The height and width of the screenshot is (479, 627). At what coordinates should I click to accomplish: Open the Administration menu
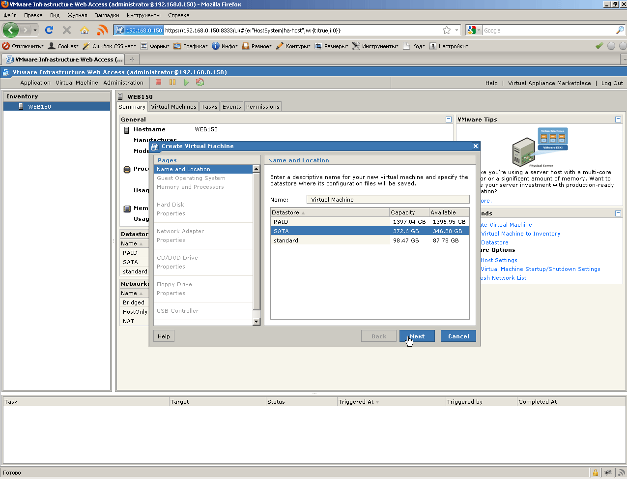pyautogui.click(x=123, y=83)
